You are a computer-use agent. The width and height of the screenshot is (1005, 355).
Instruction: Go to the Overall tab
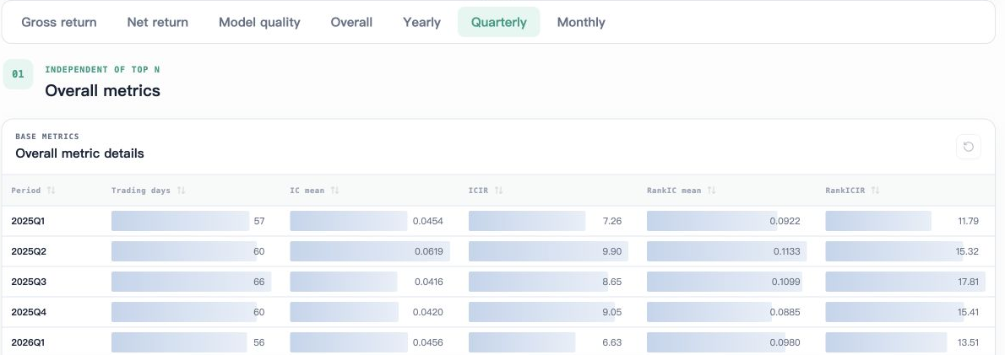[x=351, y=23]
